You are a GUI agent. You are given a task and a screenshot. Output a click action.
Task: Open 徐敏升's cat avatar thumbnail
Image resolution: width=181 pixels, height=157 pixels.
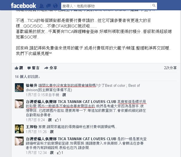[19, 88]
